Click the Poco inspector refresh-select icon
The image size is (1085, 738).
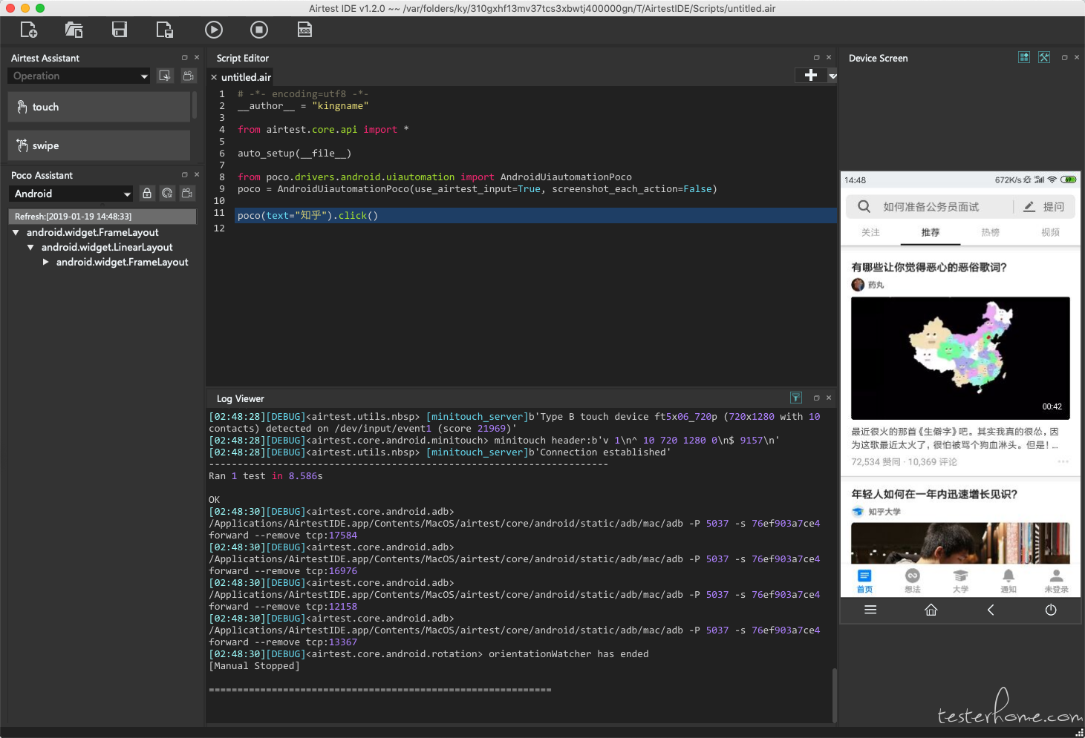click(167, 193)
